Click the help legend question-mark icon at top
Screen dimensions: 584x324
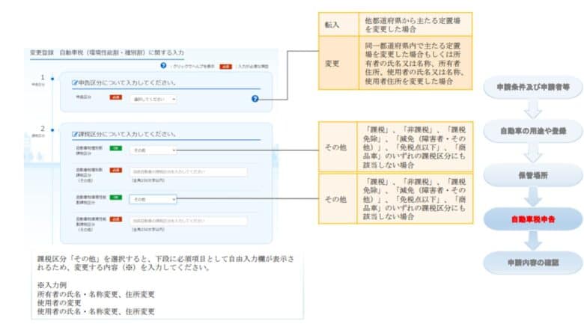tap(163, 66)
